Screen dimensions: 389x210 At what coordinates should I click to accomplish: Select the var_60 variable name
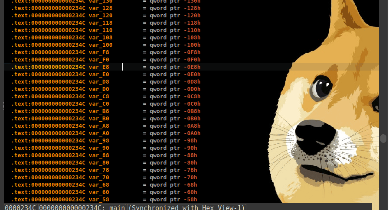(x=99, y=192)
